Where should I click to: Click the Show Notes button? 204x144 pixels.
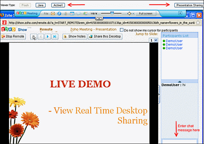[75, 36]
